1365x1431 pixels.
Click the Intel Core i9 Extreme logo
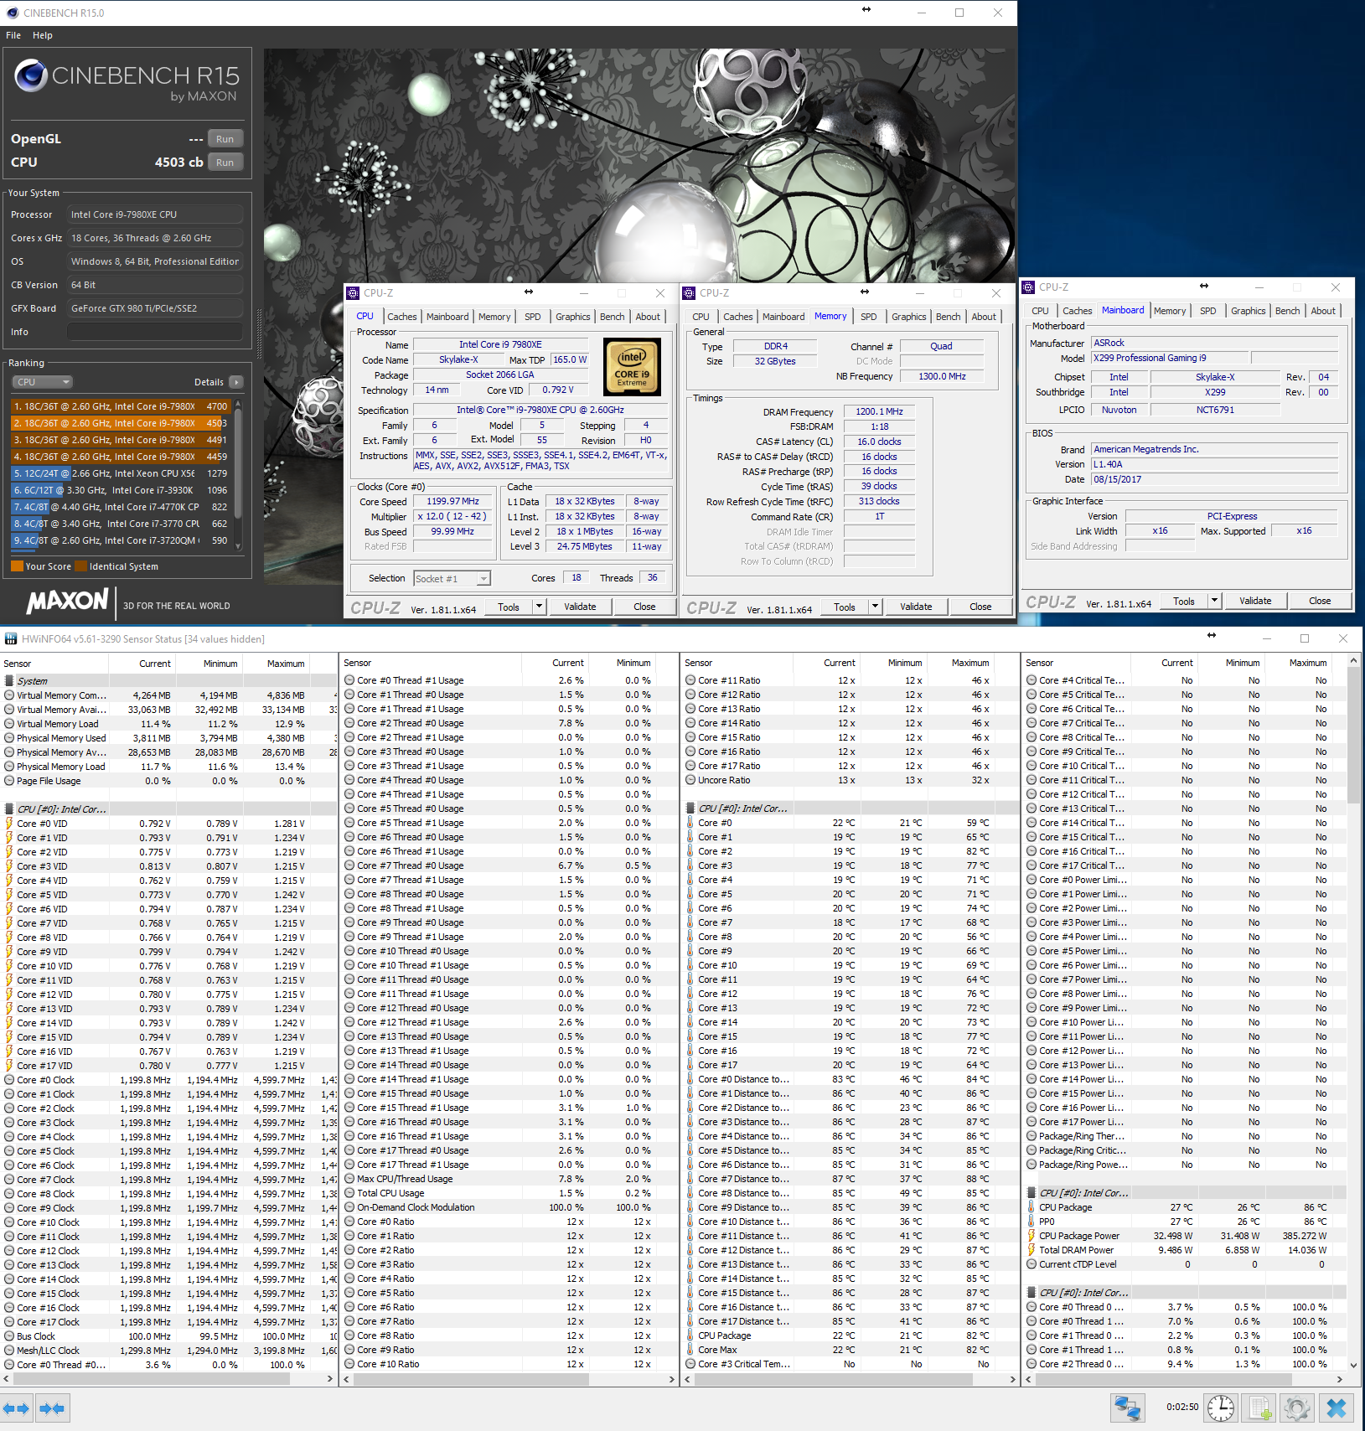632,367
